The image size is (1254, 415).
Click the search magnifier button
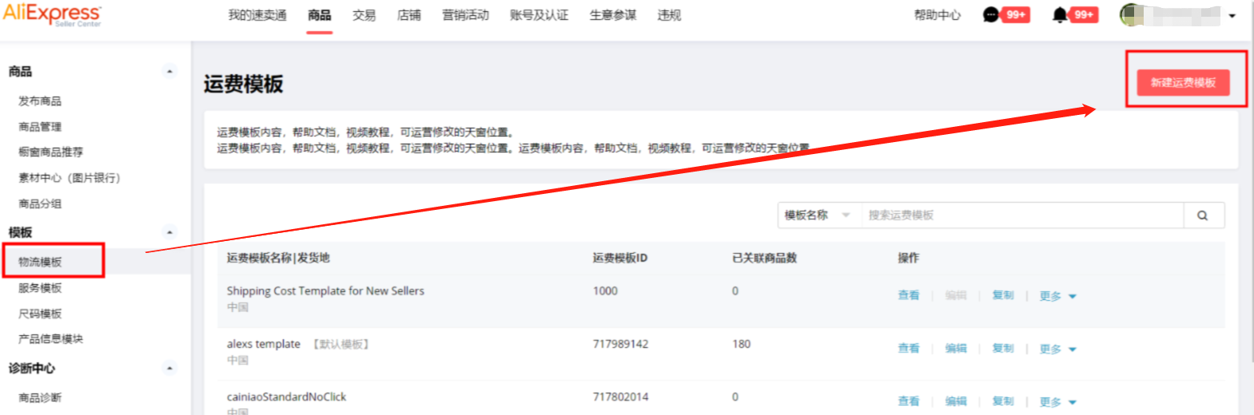click(1202, 215)
